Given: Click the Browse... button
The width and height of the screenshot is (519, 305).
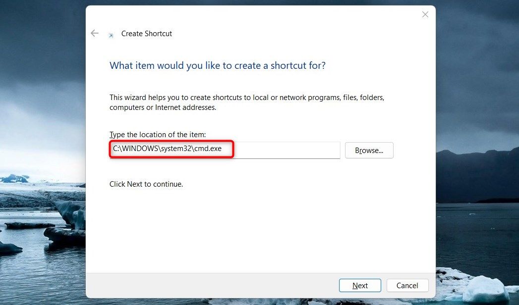Looking at the screenshot, I should click(369, 151).
